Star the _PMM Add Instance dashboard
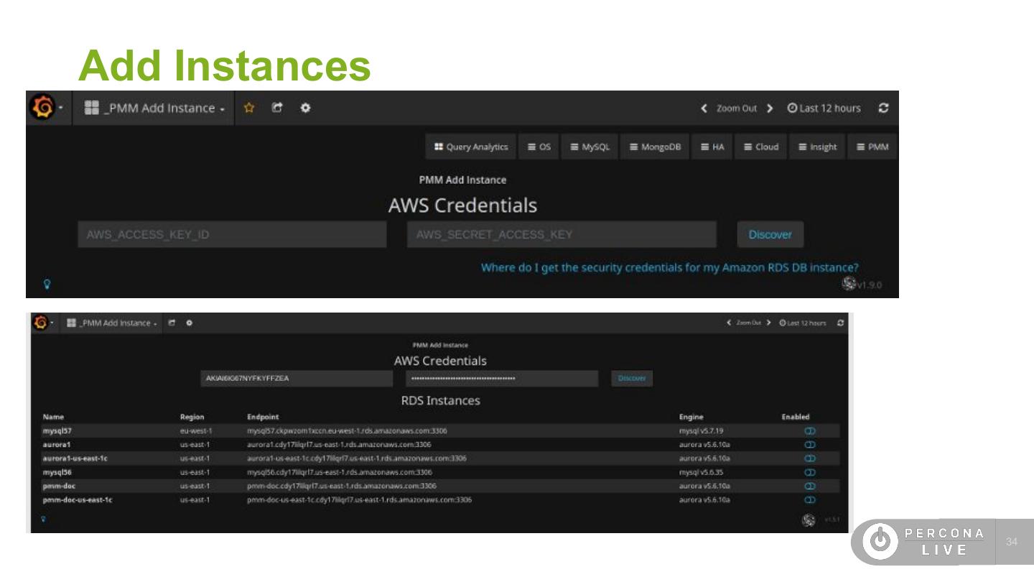The height and width of the screenshot is (582, 1034). (249, 108)
